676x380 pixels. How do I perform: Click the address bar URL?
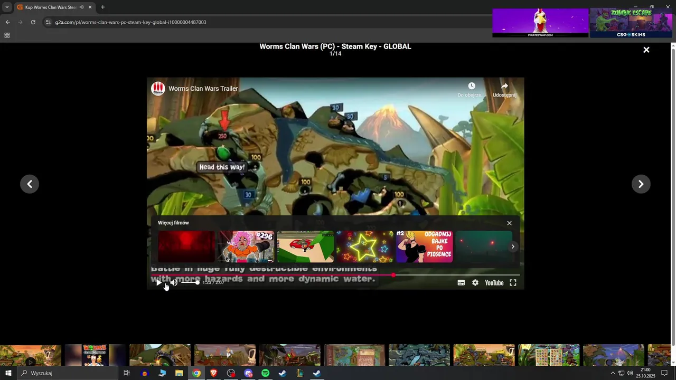tap(130, 22)
